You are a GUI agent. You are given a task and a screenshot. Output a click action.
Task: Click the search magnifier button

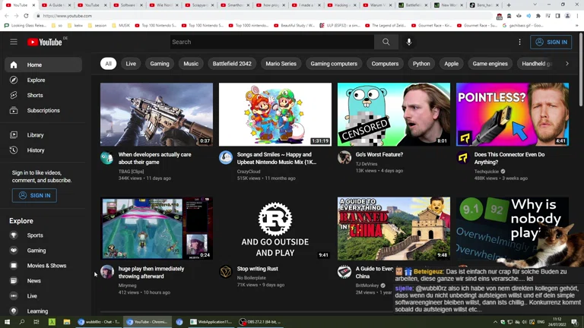(x=386, y=42)
